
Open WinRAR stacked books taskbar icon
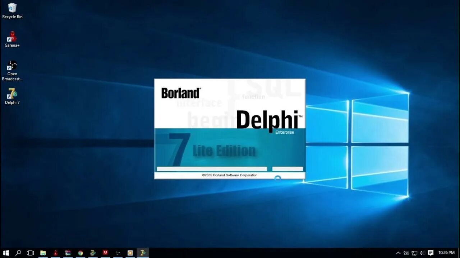(x=68, y=253)
